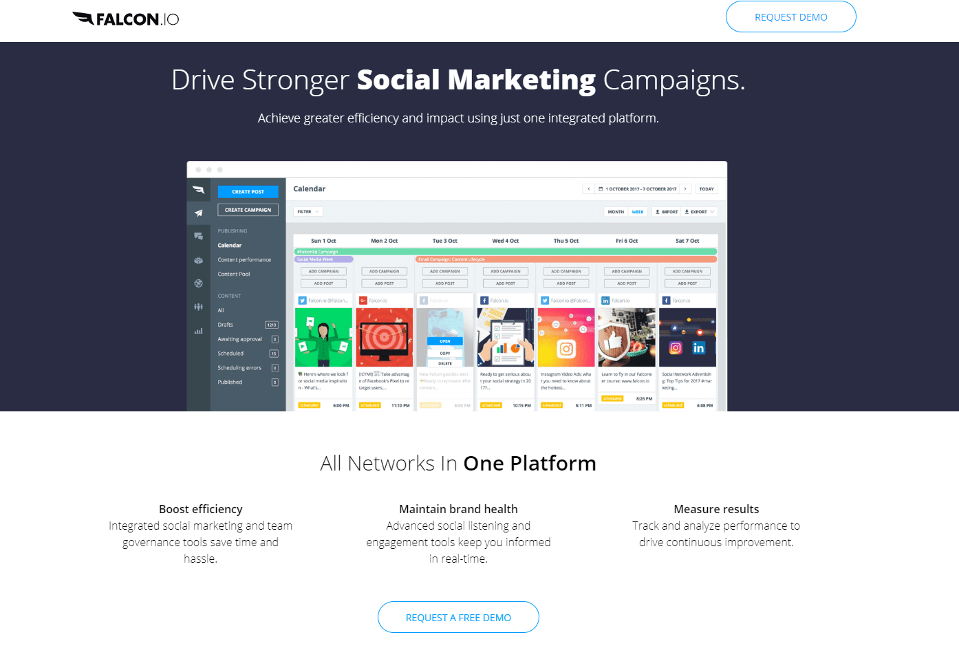
Task: Open the thumbs-up shield post thumbnail
Action: click(627, 337)
